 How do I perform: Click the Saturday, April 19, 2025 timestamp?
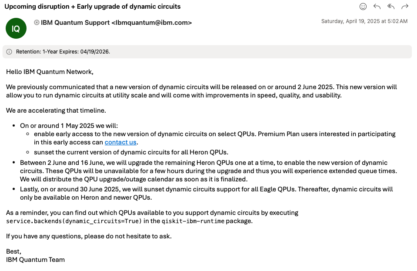(364, 21)
